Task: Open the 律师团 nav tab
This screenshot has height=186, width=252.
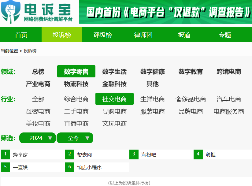Action: click(143, 35)
